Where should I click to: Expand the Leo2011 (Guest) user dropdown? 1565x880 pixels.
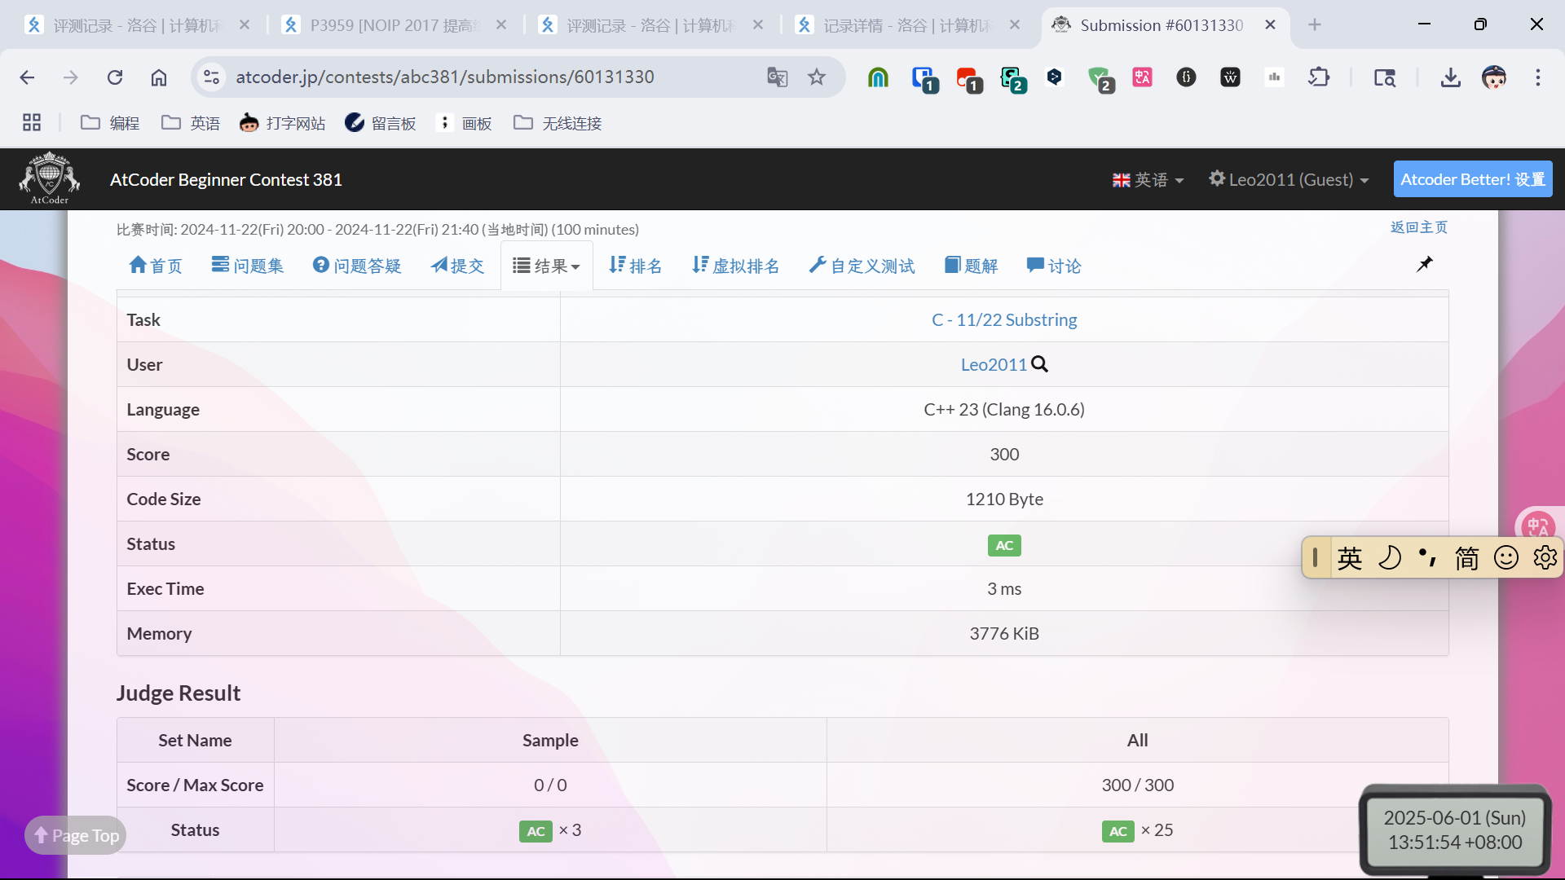pyautogui.click(x=1289, y=179)
